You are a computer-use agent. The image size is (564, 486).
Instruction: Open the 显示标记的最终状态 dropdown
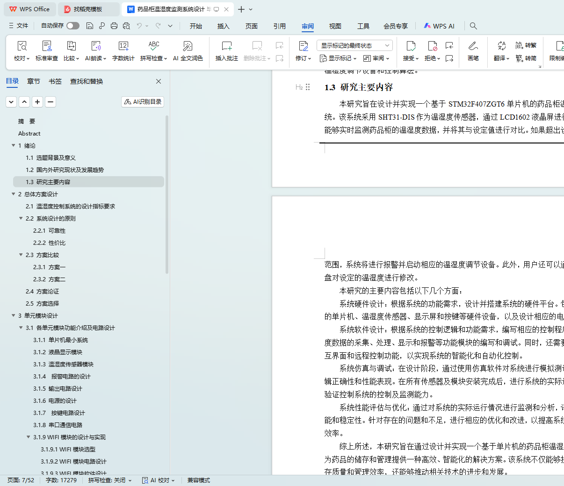[x=354, y=45]
